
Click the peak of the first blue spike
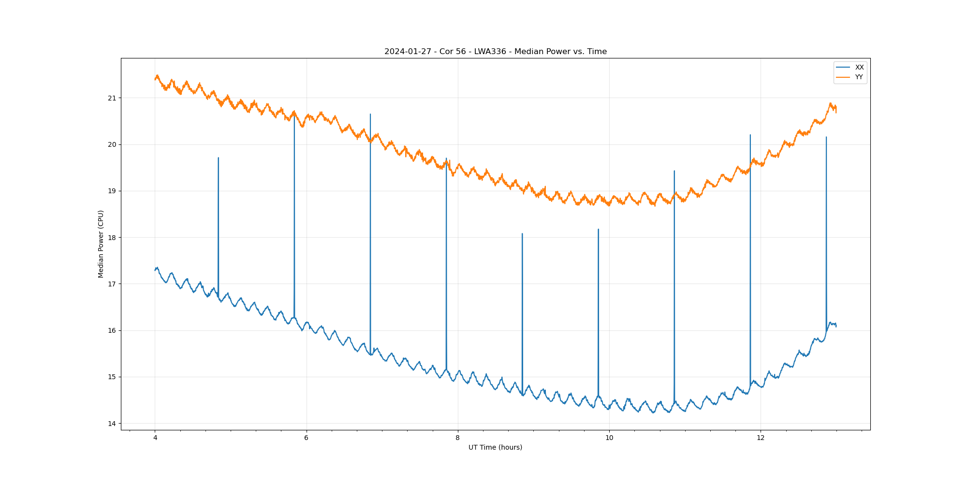pos(219,158)
